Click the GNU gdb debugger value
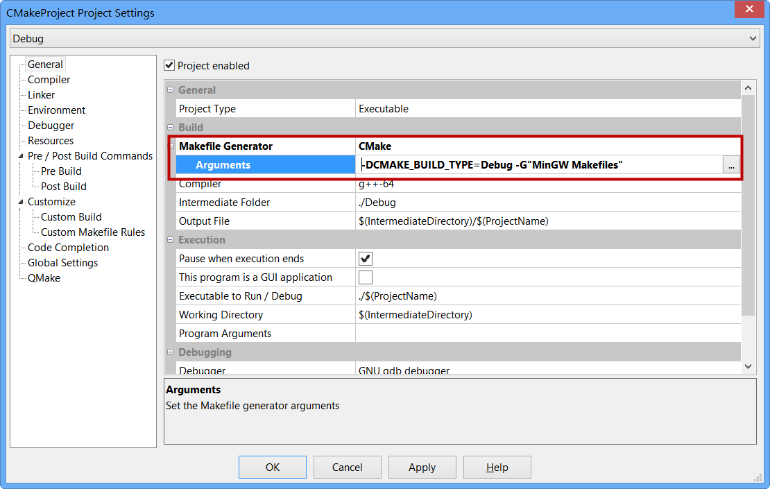The image size is (770, 489). click(x=404, y=370)
